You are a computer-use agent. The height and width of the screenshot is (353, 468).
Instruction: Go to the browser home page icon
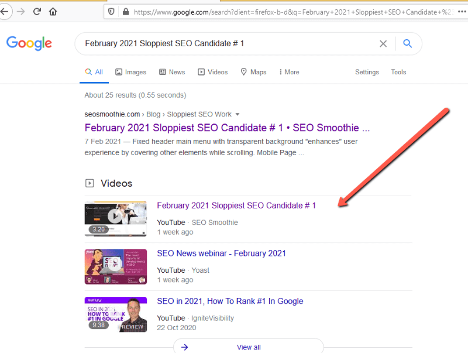point(53,11)
